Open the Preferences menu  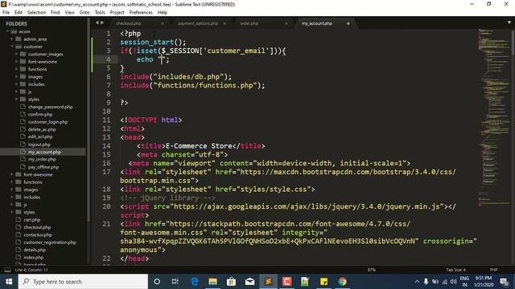(x=141, y=13)
